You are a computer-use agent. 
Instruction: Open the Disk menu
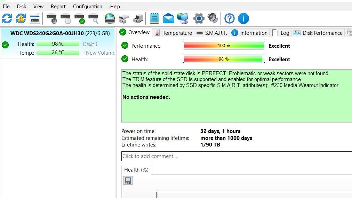click(x=22, y=7)
